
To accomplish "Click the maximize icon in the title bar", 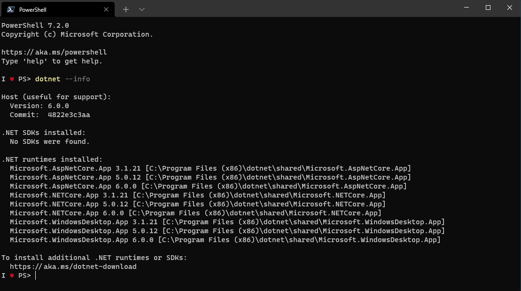I will 487,8.
